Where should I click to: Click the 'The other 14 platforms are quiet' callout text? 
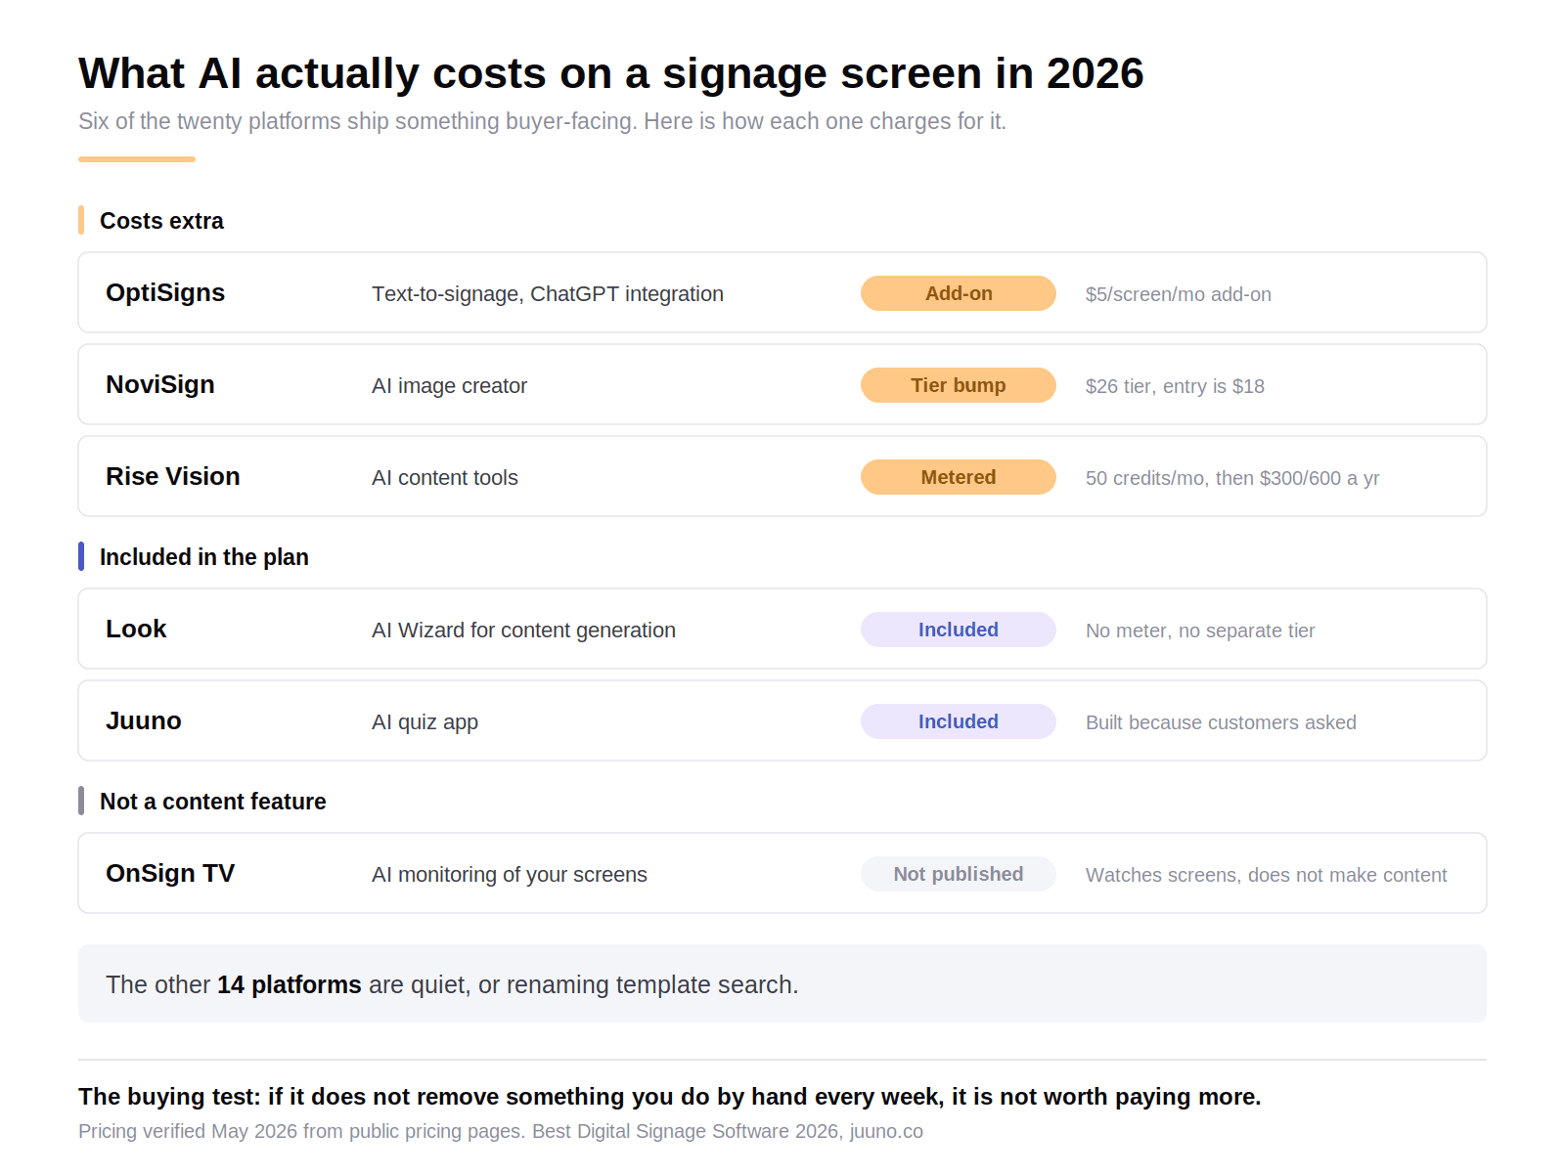pyautogui.click(x=452, y=984)
